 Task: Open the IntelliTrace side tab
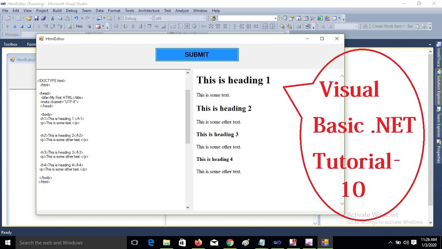pos(439,55)
